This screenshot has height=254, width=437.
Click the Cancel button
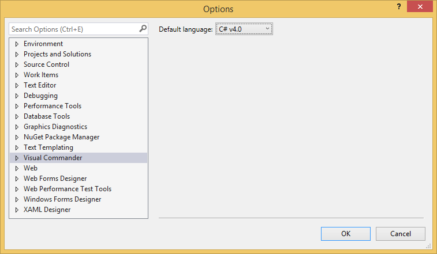[x=400, y=234]
